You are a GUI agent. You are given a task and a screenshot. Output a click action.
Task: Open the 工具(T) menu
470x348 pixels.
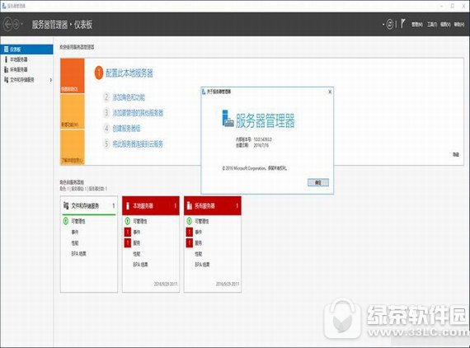pyautogui.click(x=432, y=25)
